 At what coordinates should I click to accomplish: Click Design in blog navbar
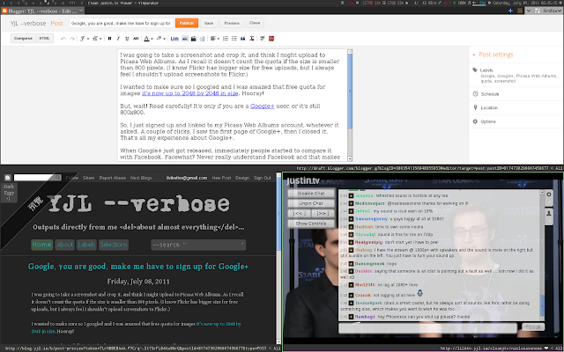click(x=242, y=178)
